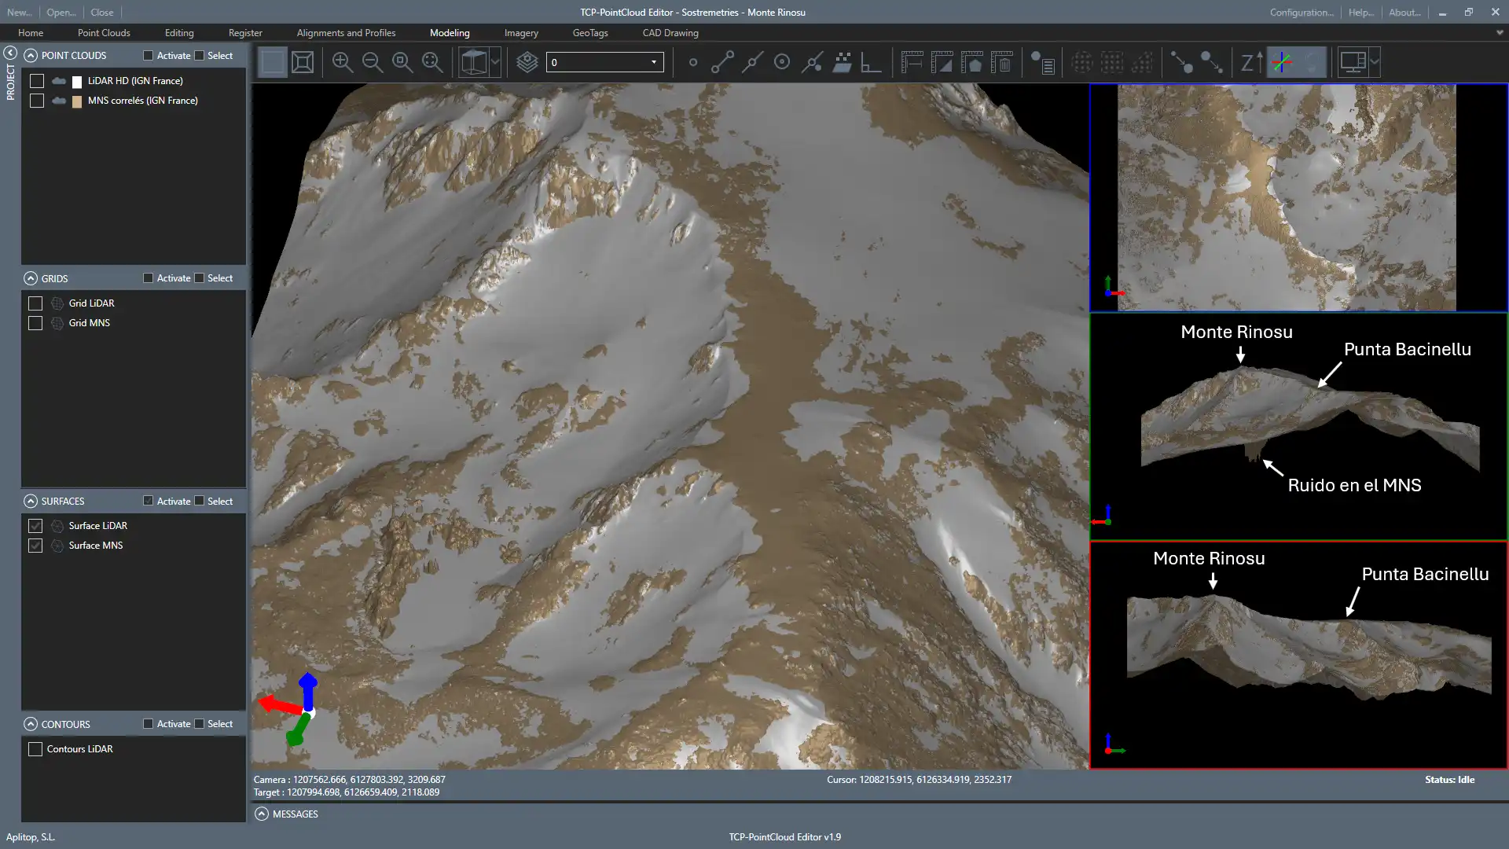
Task: Enable the Grid LiDAR checkbox
Action: 35,303
